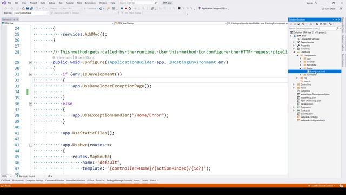Click the Visual Studio logo icon
Image resolution: width=346 pixels, height=195 pixels.
coord(4,3)
